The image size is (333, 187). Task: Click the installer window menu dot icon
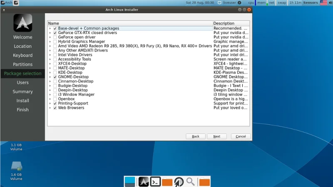tap(4, 10)
